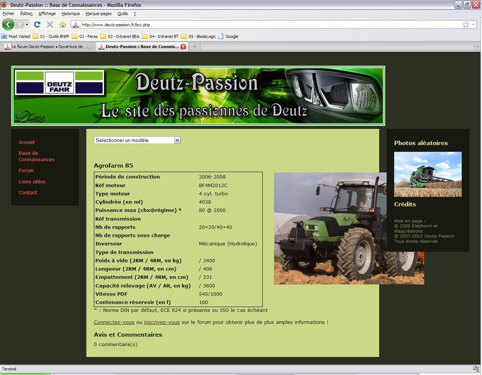Click the '20+20/40+40' gear count value
The height and width of the screenshot is (375, 482).
click(x=215, y=227)
